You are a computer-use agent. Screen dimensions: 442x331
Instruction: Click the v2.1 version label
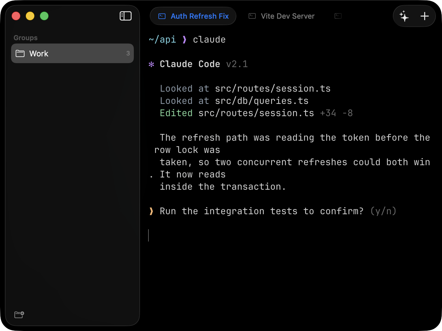tap(237, 64)
